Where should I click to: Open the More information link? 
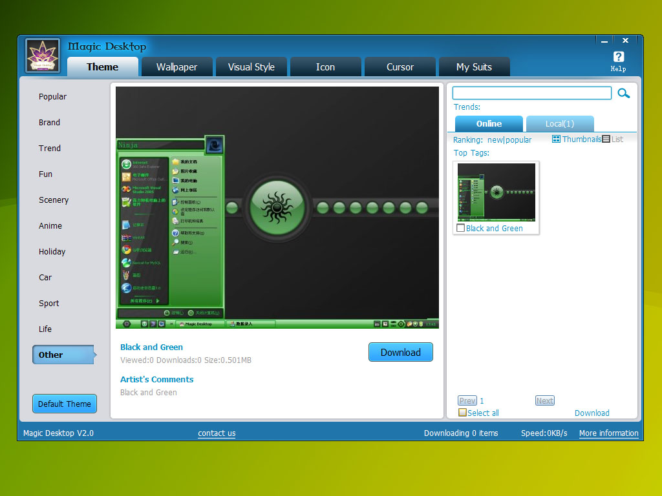608,433
